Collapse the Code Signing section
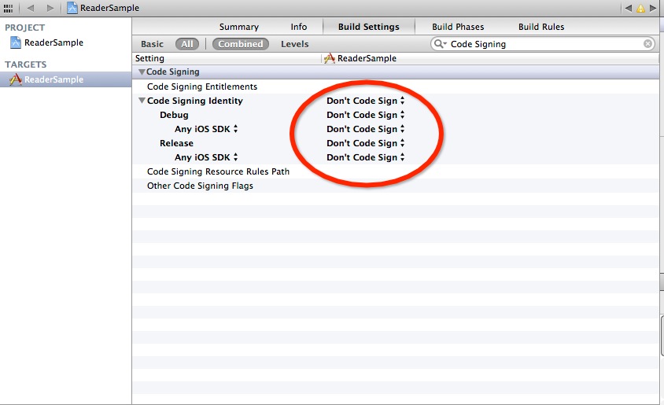This screenshot has width=664, height=405. [142, 72]
